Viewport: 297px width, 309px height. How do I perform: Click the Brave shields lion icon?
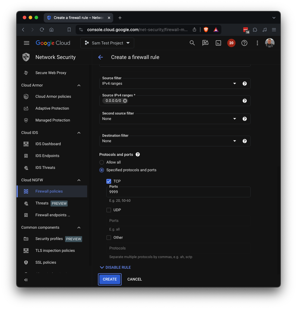[x=206, y=30]
